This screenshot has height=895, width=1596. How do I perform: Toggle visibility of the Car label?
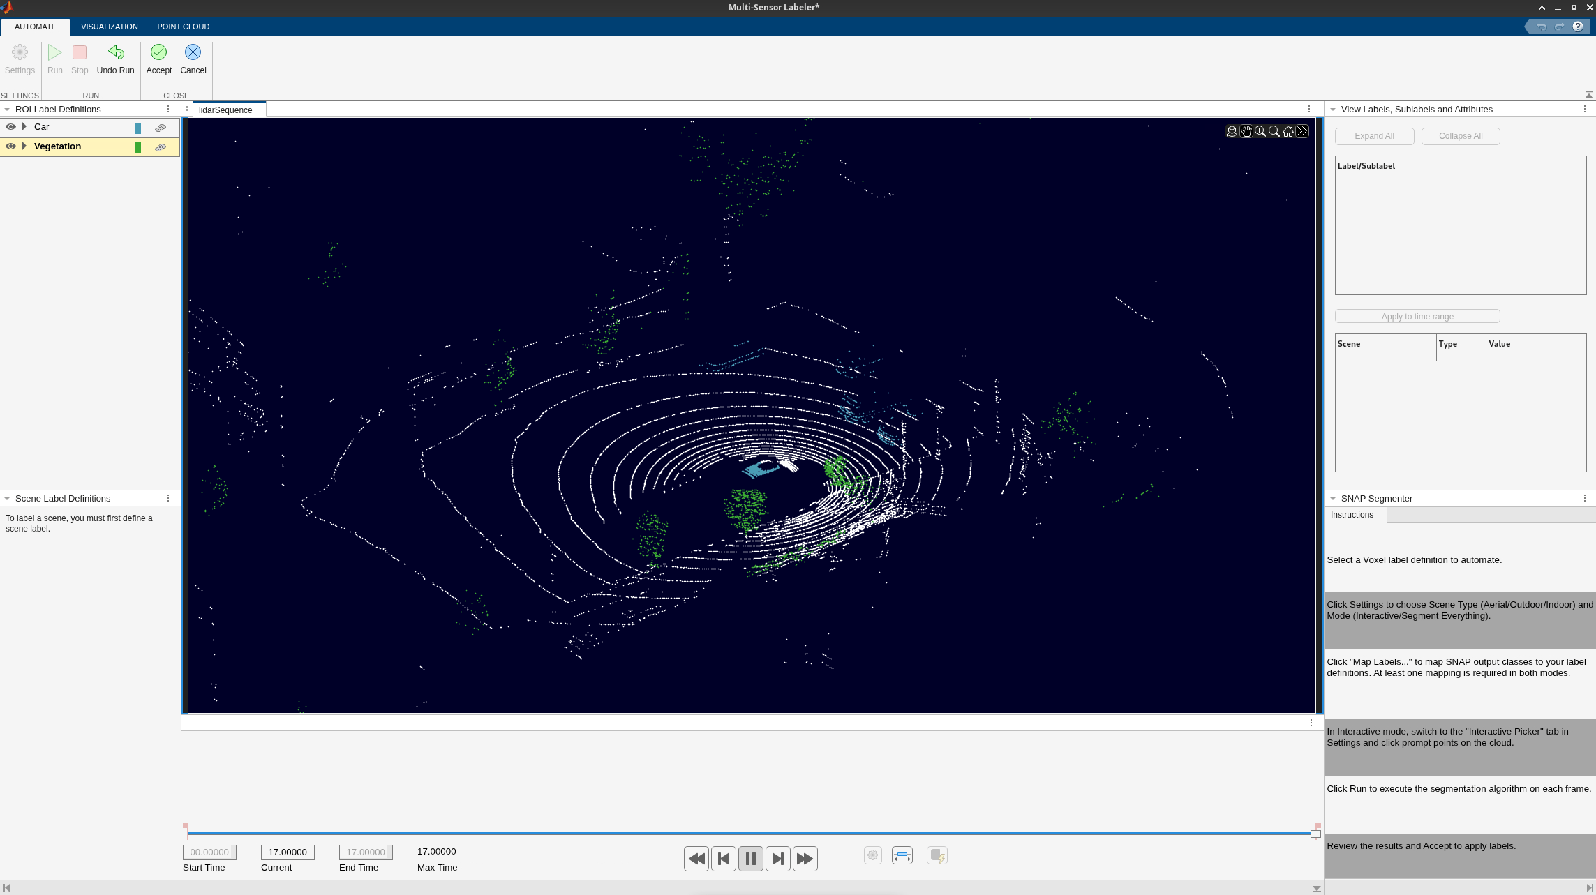click(10, 127)
